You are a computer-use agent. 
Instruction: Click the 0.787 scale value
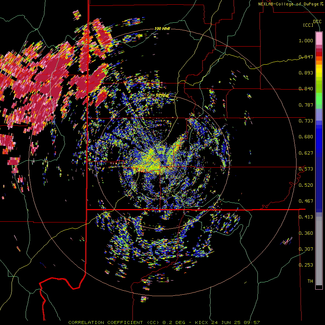(306, 105)
